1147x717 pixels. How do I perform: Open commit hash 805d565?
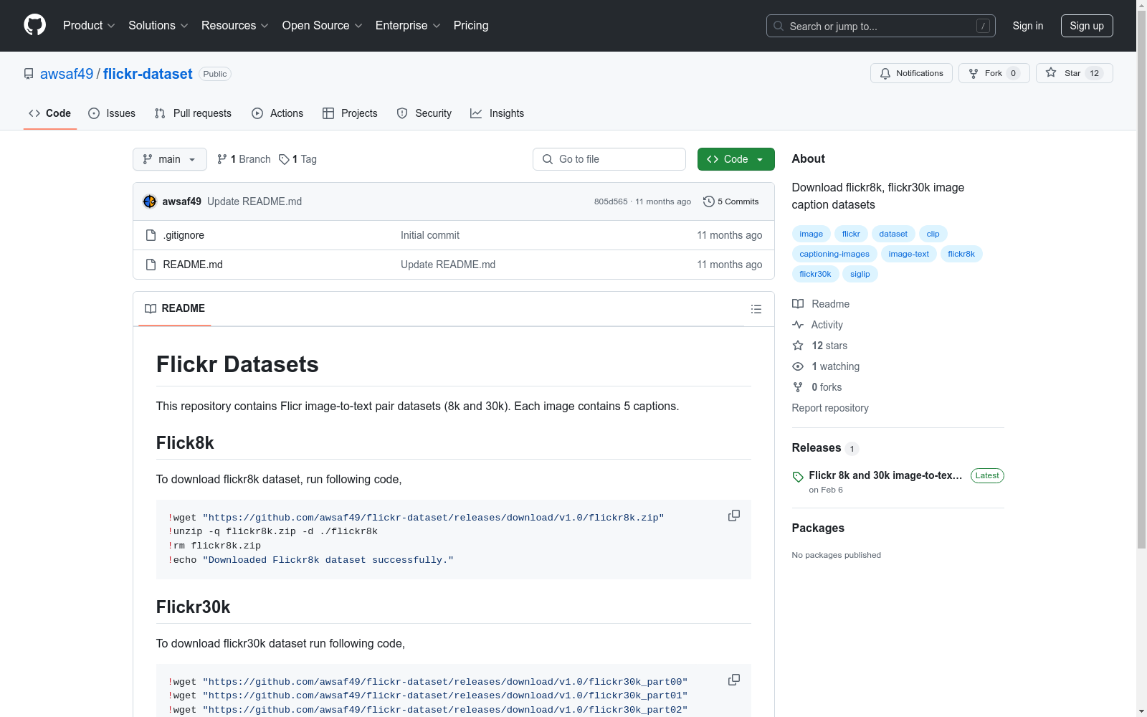click(611, 201)
